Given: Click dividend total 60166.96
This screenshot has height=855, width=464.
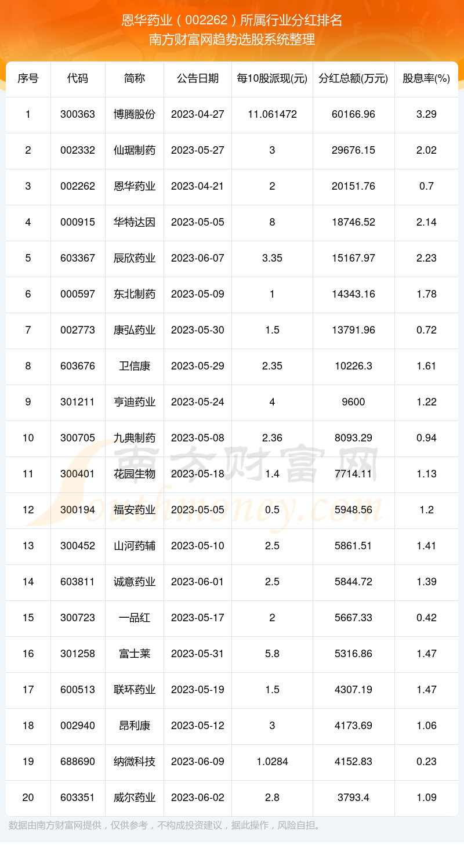Looking at the screenshot, I should 353,114.
